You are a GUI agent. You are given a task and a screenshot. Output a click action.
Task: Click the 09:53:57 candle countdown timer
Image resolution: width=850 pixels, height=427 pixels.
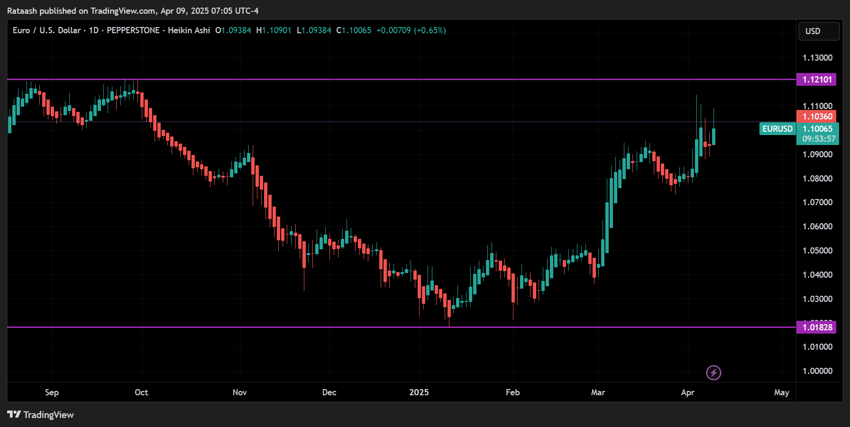tap(819, 137)
